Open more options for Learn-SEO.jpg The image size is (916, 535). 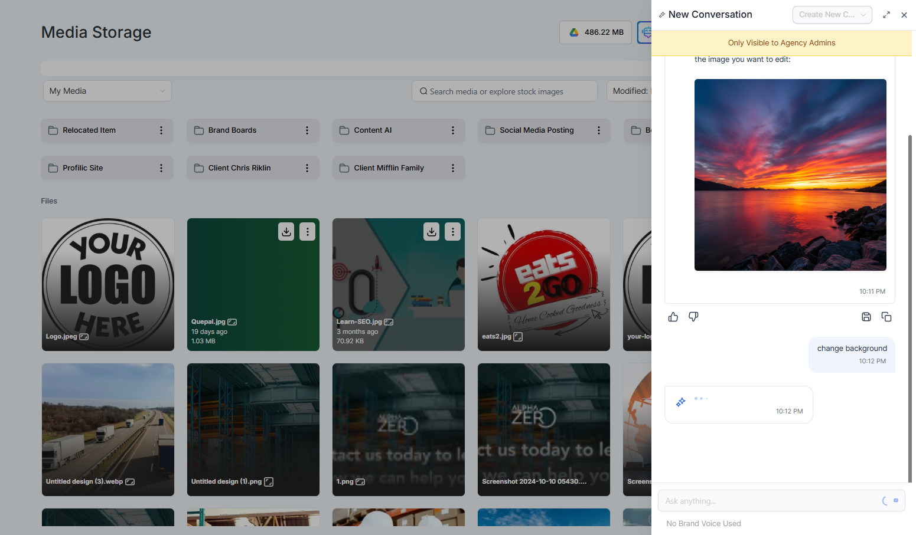453,232
